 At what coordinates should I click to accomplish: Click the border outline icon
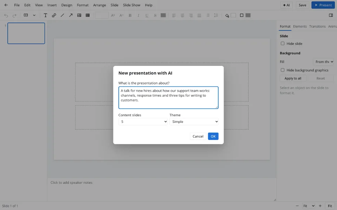(x=242, y=15)
